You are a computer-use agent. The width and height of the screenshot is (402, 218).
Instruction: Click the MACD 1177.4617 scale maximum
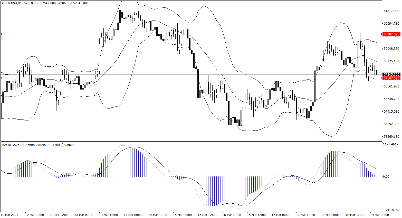click(x=390, y=145)
